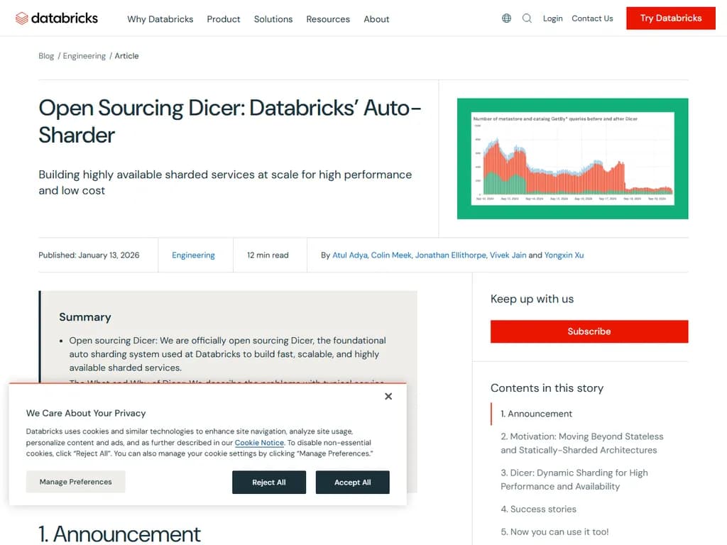
Task: Open the About menu
Action: 376,19
